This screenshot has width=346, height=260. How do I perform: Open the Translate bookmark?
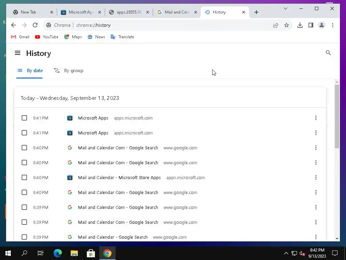(122, 37)
